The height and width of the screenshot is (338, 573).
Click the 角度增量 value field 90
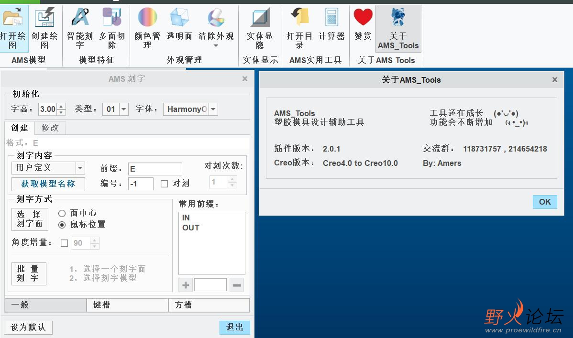(x=81, y=243)
